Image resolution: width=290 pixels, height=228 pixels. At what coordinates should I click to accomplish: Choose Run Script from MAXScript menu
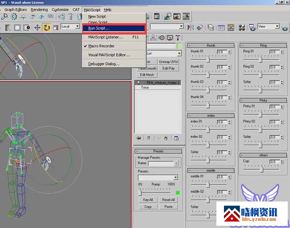pos(114,28)
